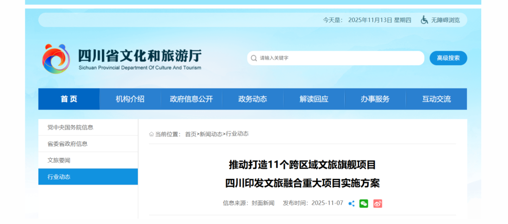Open 党中央国务院信息 in the sidebar
The height and width of the screenshot is (224, 508).
point(70,128)
